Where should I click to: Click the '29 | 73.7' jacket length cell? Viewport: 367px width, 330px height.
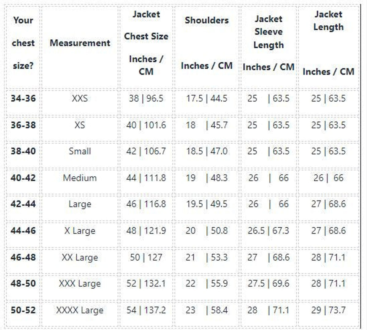click(328, 310)
